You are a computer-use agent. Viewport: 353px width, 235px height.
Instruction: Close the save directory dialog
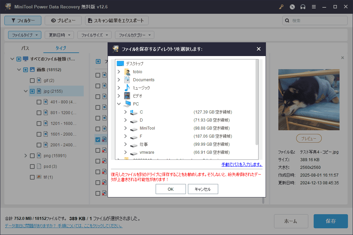[x=259, y=49]
